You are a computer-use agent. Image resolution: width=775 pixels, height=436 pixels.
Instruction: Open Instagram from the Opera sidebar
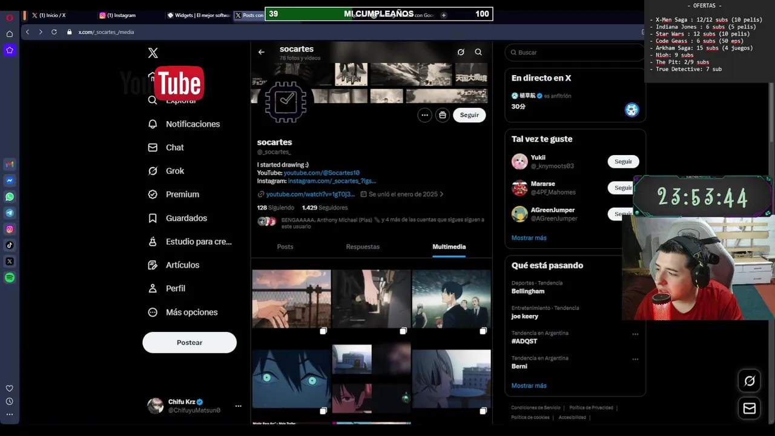pos(10,229)
